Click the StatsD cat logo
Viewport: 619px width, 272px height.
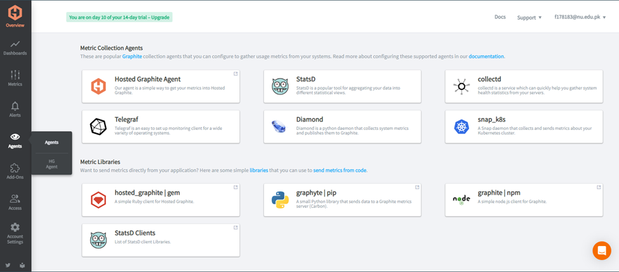(280, 86)
